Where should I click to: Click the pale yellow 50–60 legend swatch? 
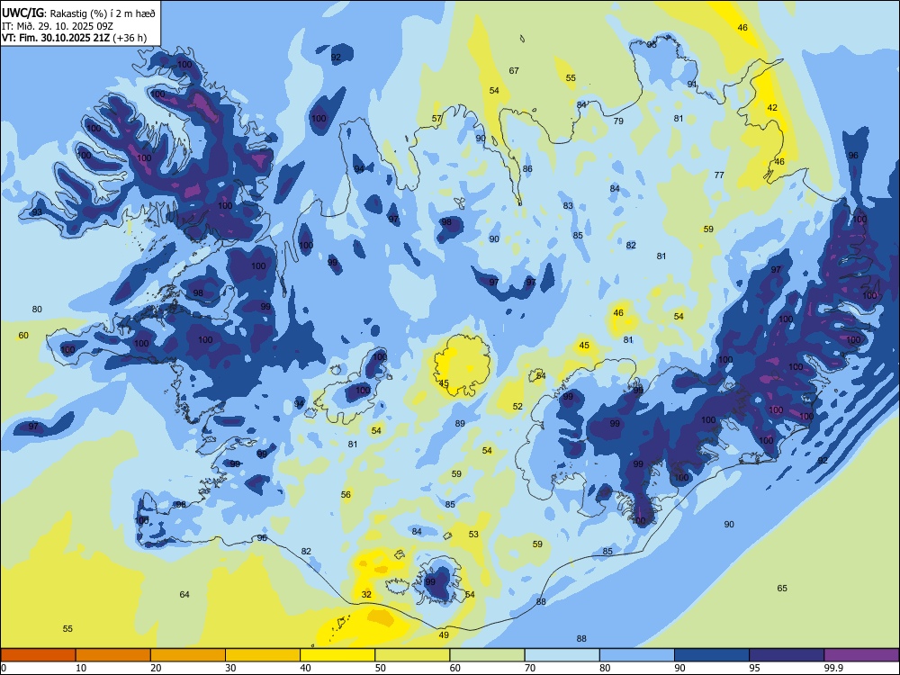click(x=412, y=655)
